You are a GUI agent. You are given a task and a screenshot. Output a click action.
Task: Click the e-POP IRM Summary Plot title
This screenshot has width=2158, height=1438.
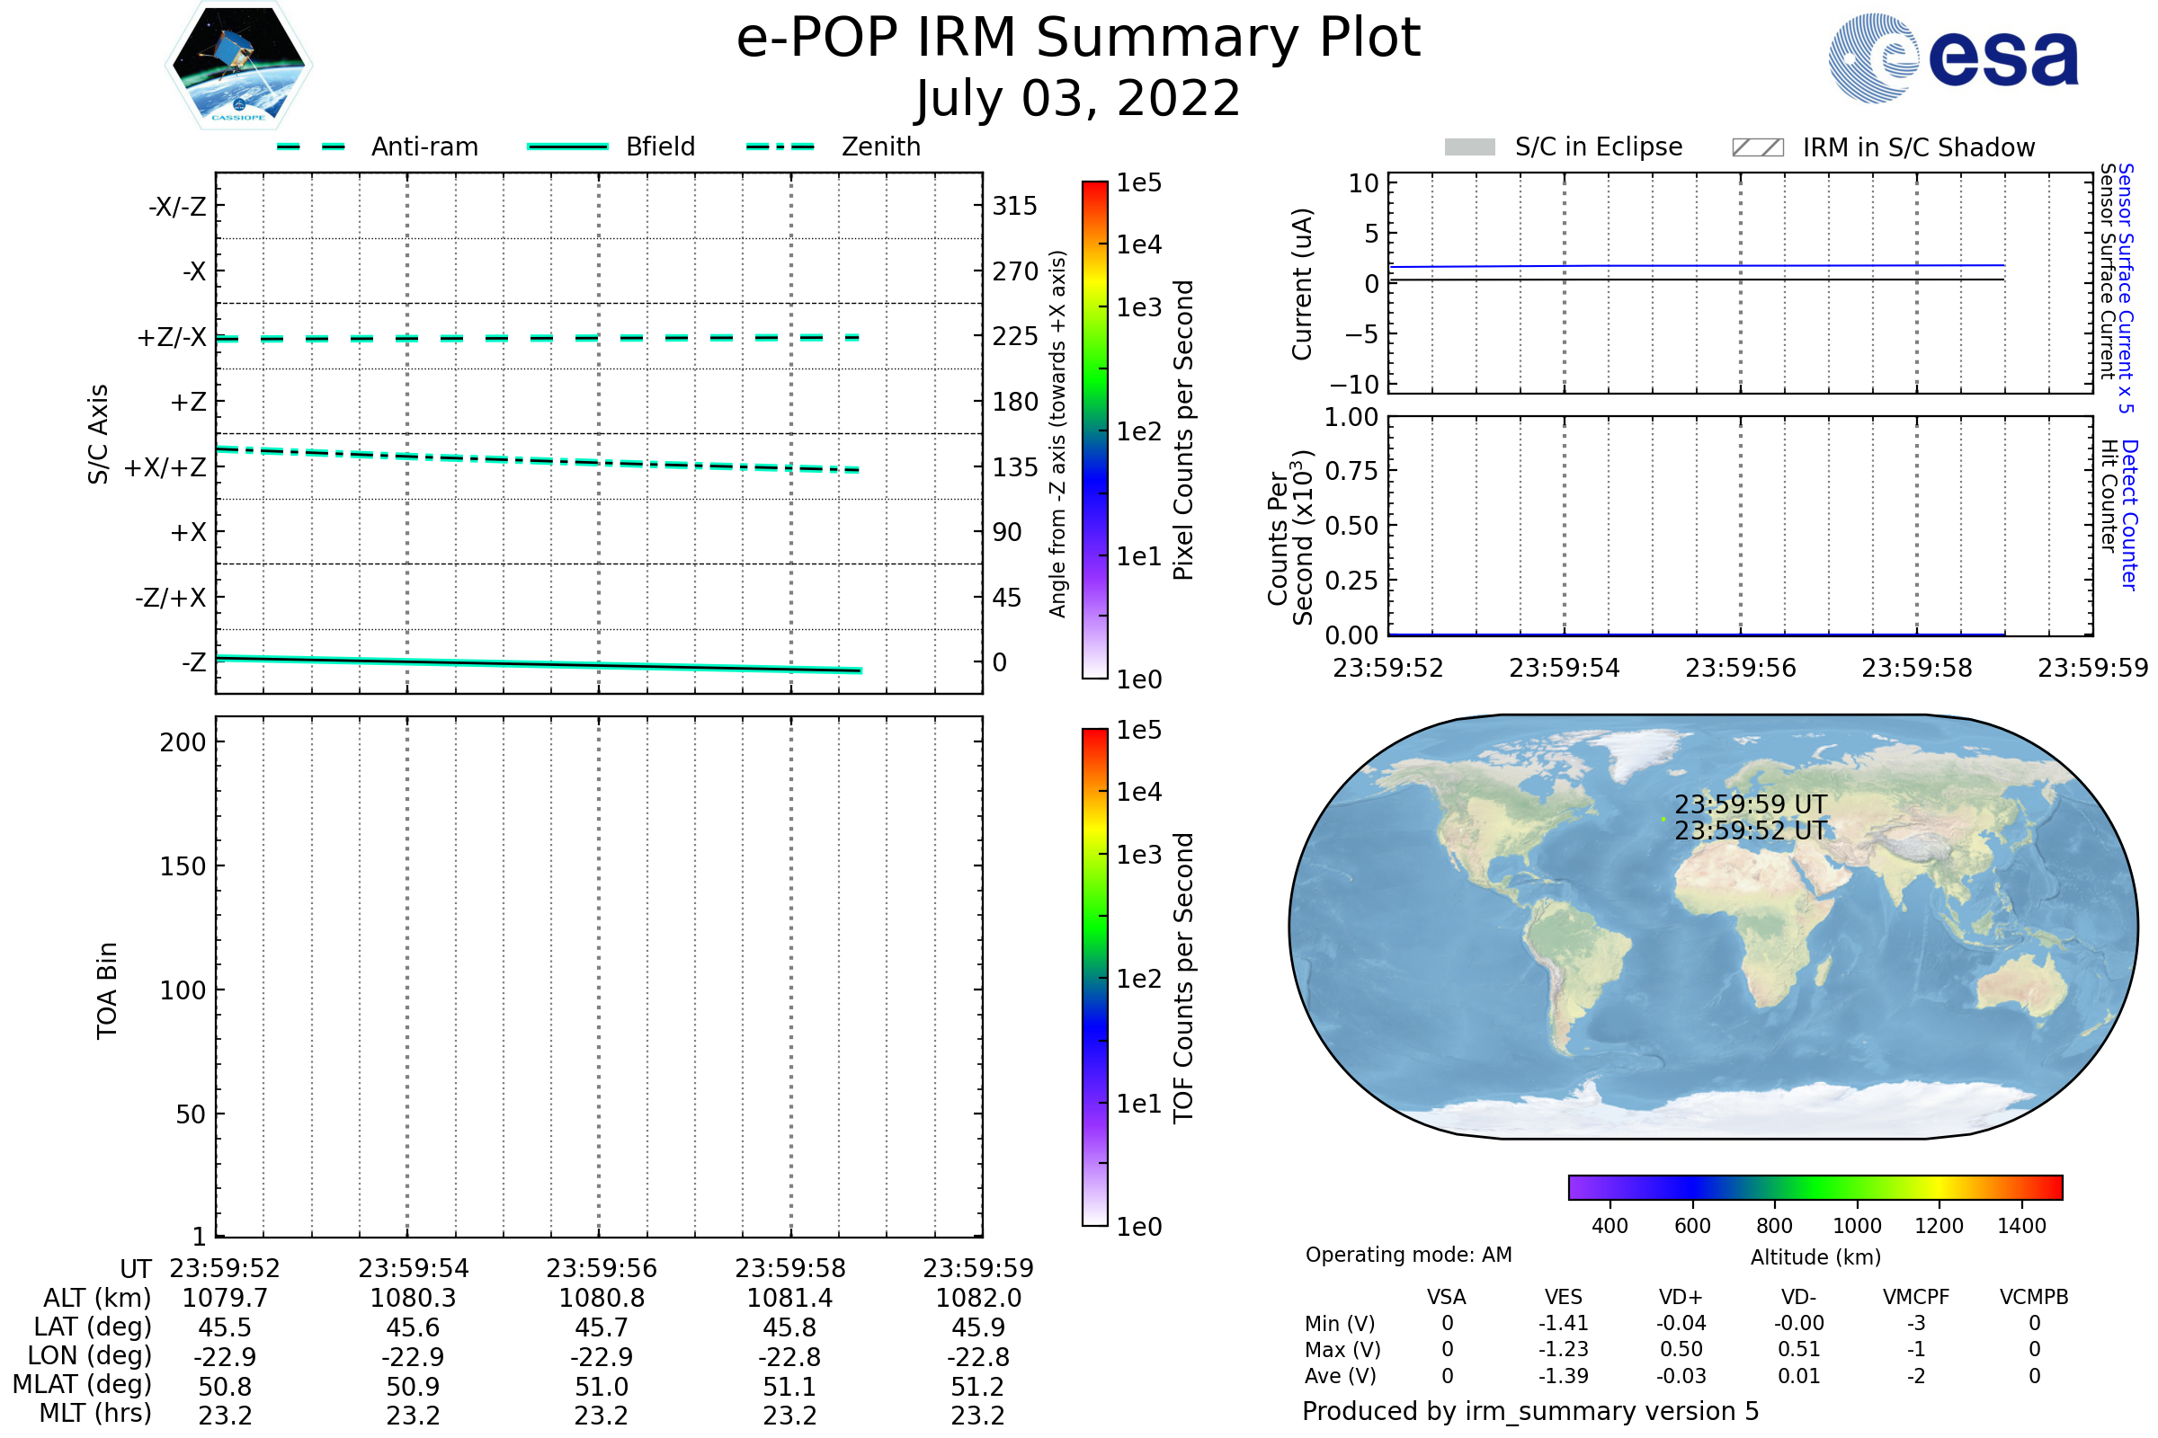click(1078, 39)
